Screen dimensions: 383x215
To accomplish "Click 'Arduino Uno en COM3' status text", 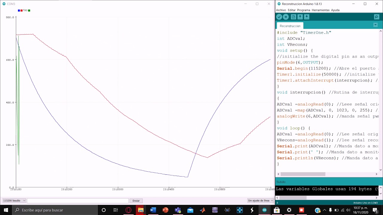I will (x=365, y=203).
